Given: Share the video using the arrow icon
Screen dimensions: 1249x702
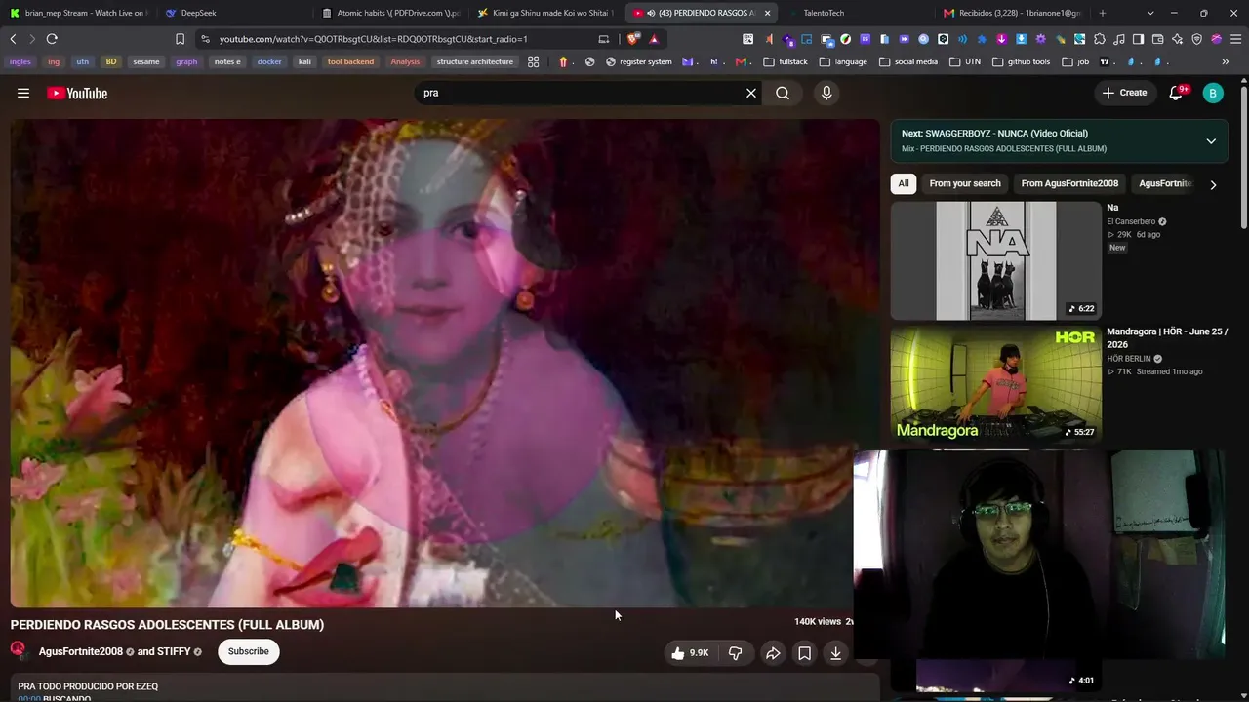Looking at the screenshot, I should 773,653.
